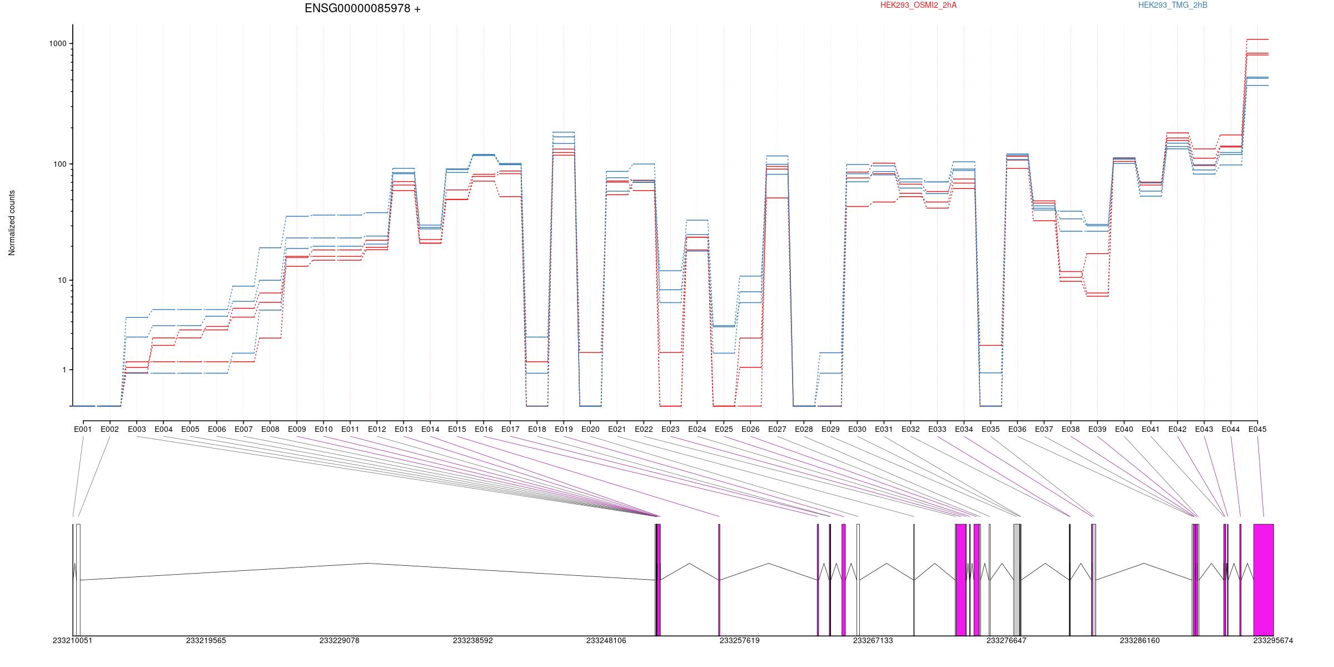Click exon label E009
Image resolution: width=1334 pixels, height=667 pixels.
[x=297, y=429]
